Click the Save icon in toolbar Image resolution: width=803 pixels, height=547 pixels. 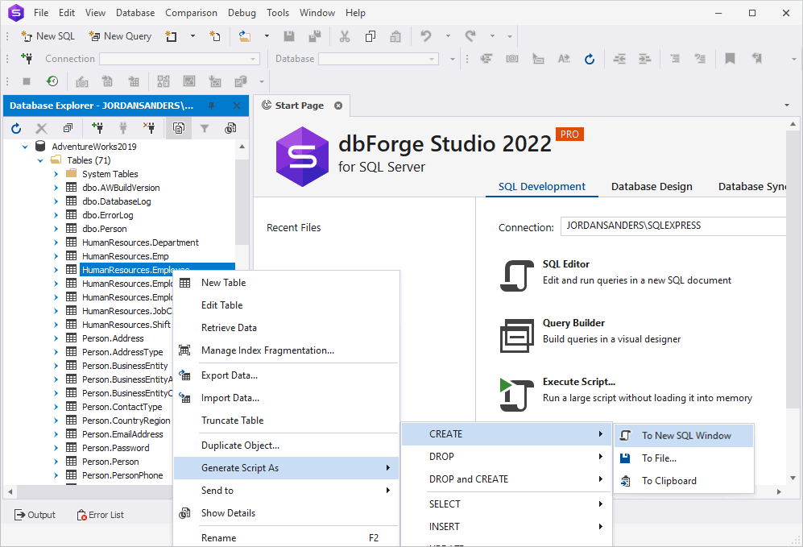pyautogui.click(x=289, y=36)
